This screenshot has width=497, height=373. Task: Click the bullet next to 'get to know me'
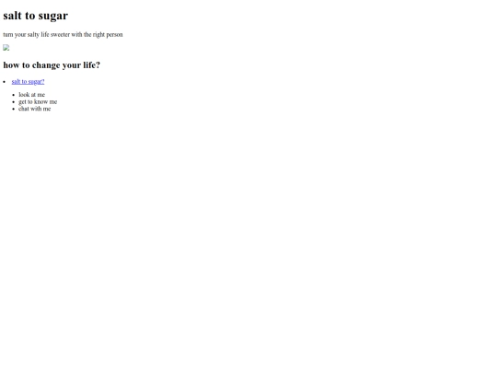[x=13, y=102]
